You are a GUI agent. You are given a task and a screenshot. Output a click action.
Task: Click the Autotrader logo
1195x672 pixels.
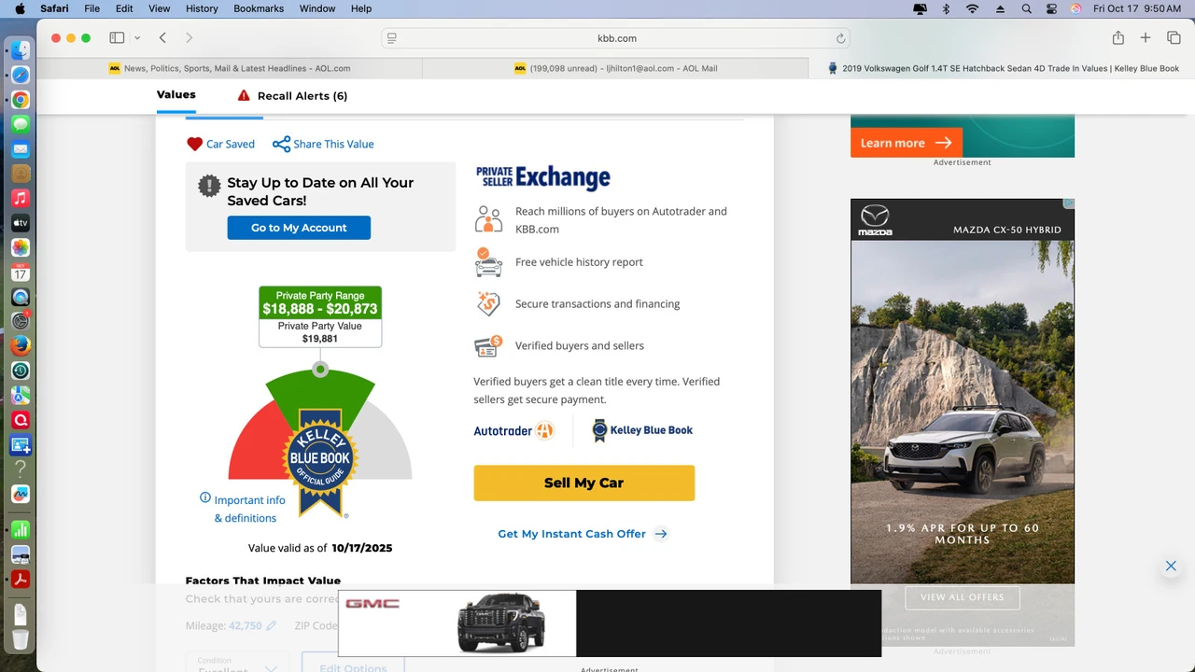pos(513,430)
